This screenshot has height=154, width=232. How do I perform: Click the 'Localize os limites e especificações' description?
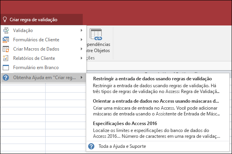coord(157,133)
